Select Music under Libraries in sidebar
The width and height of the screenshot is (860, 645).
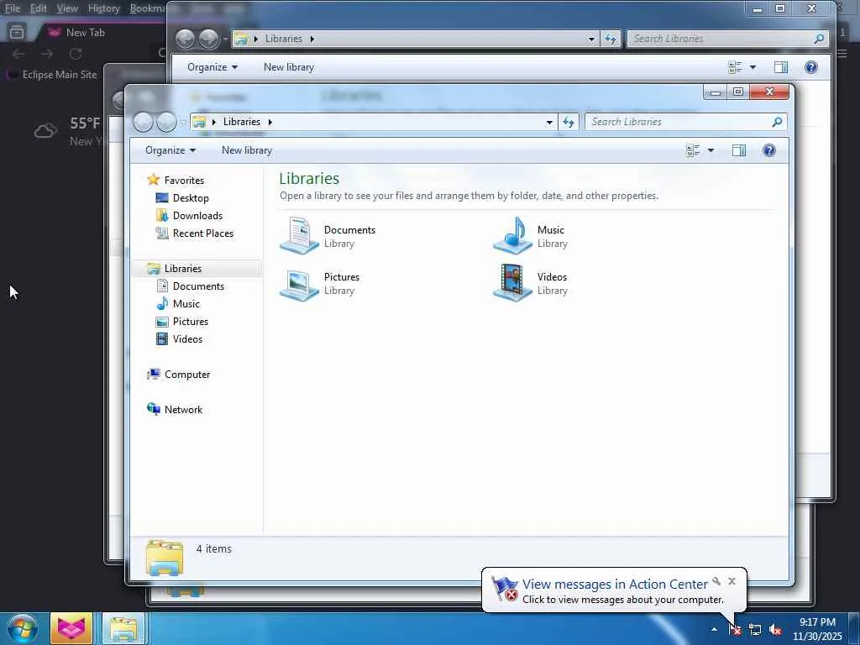[186, 303]
